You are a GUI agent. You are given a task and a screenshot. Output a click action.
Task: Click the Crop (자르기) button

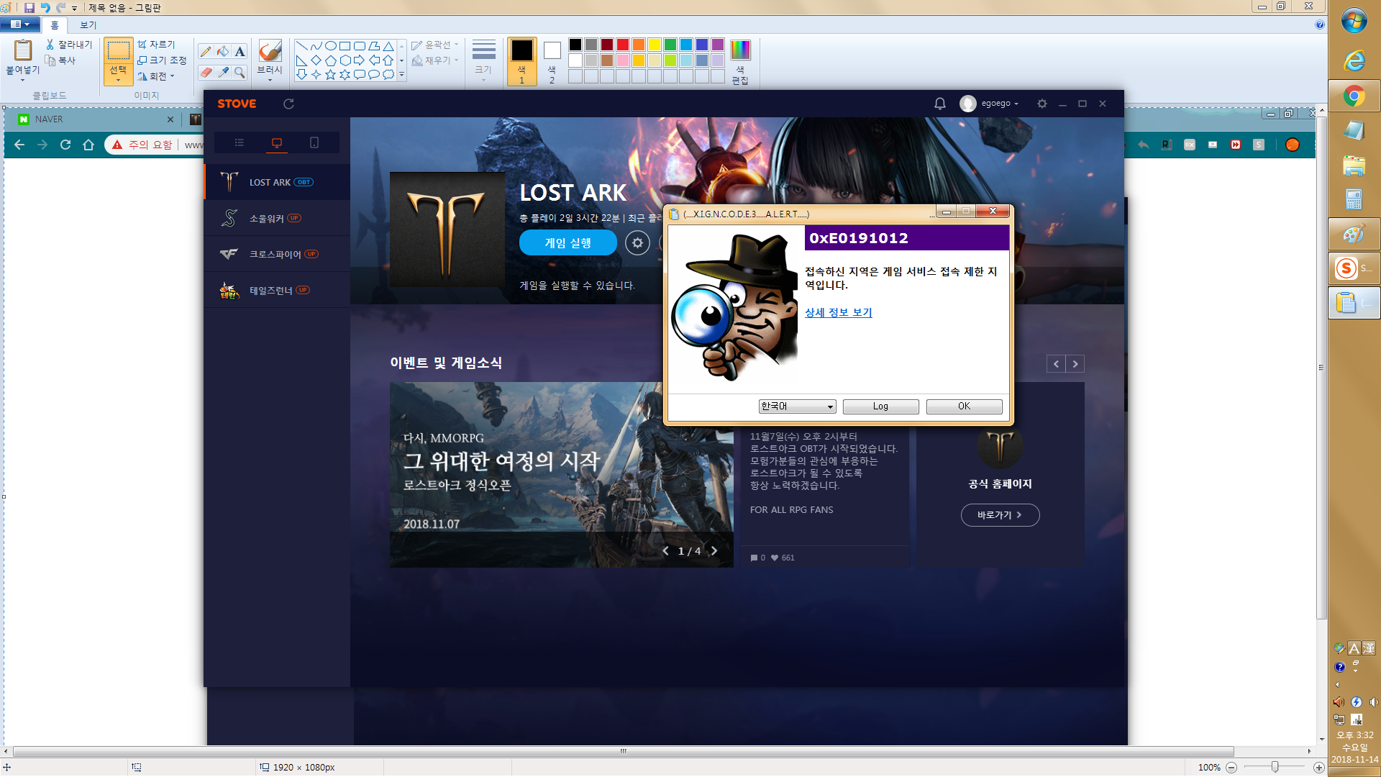156,45
